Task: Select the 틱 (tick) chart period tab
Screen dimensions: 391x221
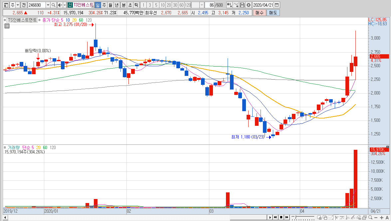Action: (x=136, y=5)
